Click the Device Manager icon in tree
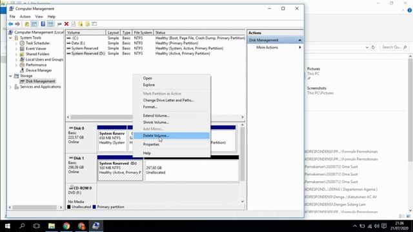413x232 pixels. 22,70
